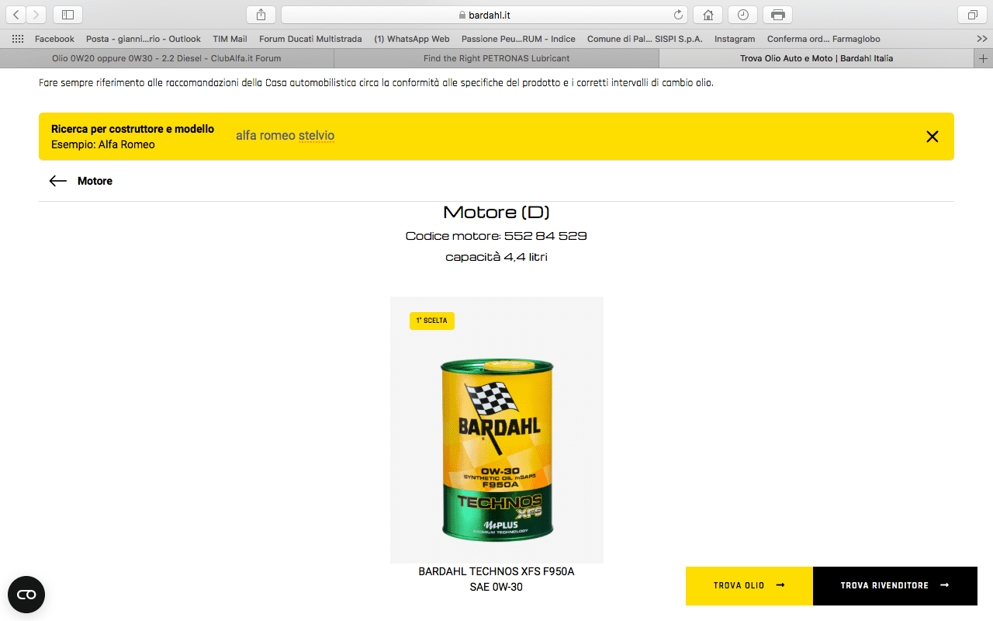Click the Motore (D) heading
This screenshot has height=621, width=993.
[x=496, y=212]
